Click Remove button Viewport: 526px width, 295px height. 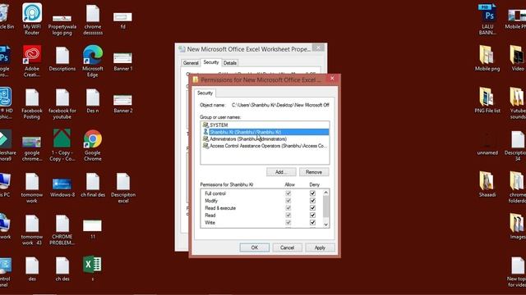(x=314, y=172)
